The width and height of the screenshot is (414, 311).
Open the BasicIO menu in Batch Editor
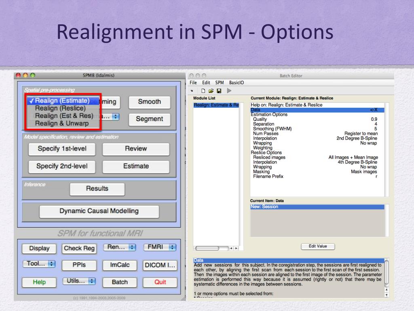236,83
